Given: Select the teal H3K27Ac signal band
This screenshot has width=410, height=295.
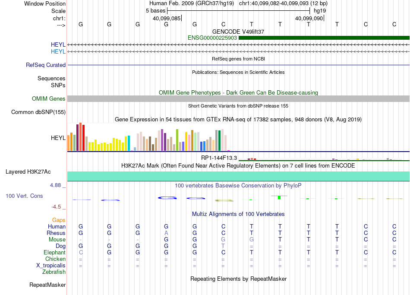Looking at the screenshot, I should [239, 176].
